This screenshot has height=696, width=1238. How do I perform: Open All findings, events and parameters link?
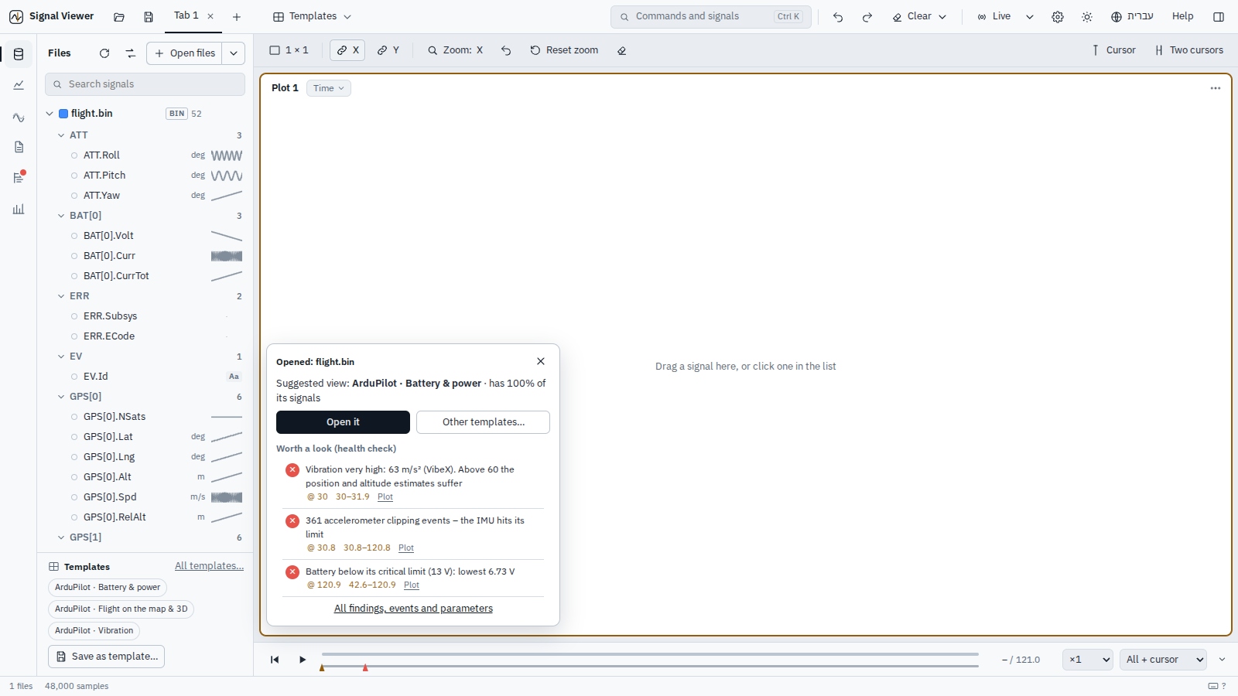coord(413,609)
